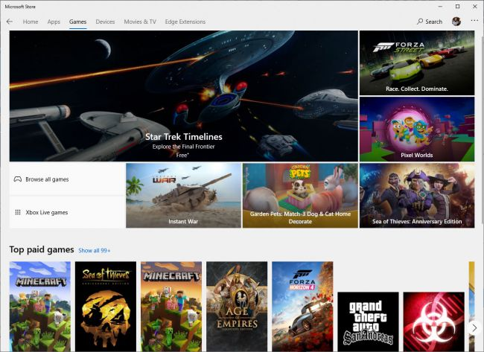Select first Minecraft cover in top paid
The height and width of the screenshot is (352, 484).
pos(39,307)
